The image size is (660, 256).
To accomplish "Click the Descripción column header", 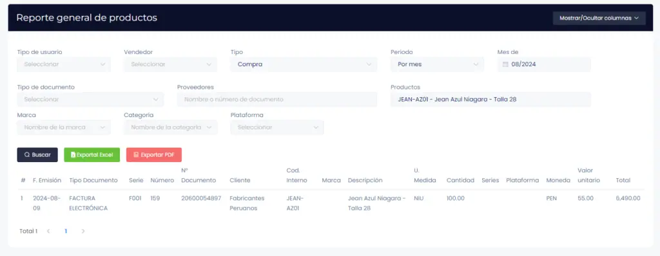I will [x=365, y=180].
